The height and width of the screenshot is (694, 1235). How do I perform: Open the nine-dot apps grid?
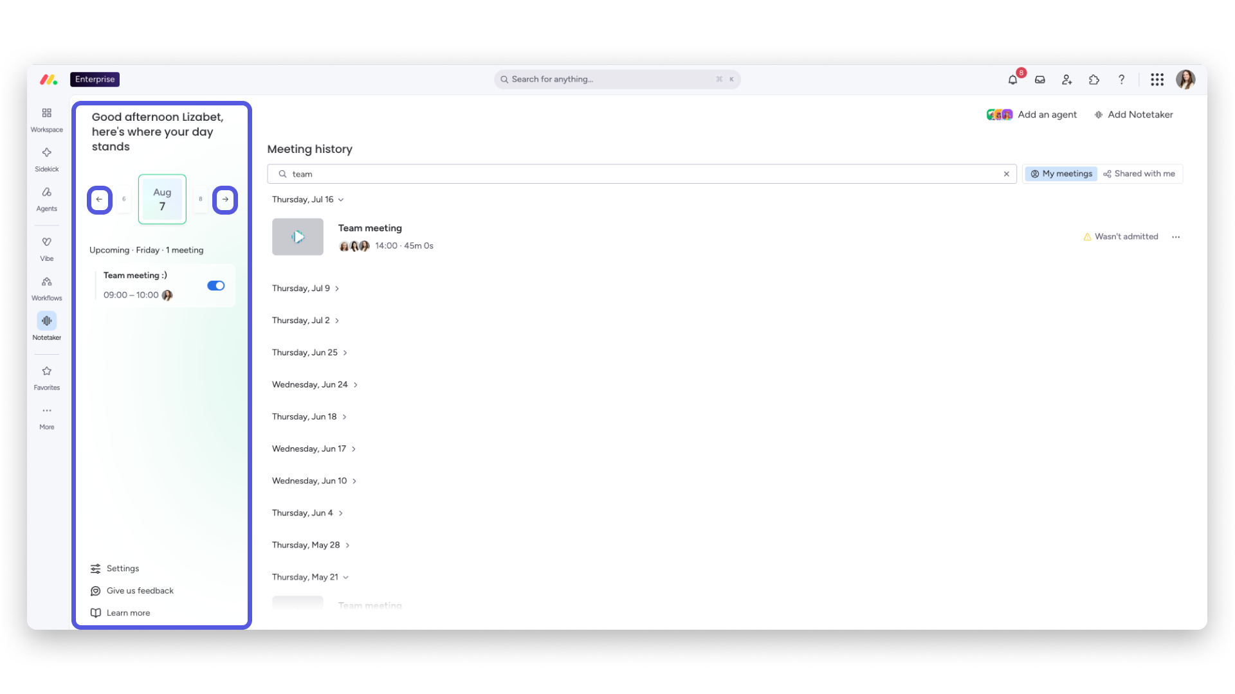point(1157,80)
